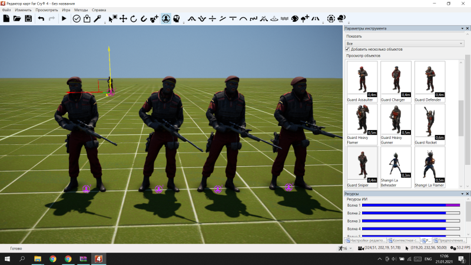Click the eyedropper tool icon
Viewport: 471px width, 265px height.
(x=97, y=19)
